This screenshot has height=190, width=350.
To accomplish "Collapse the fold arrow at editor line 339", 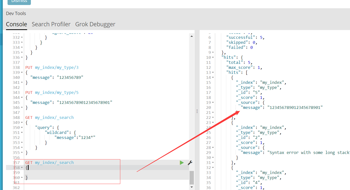I will click(x=22, y=73).
